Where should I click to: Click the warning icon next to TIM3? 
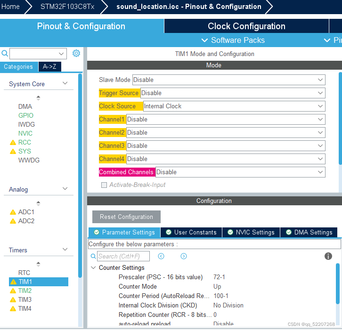[13, 299]
